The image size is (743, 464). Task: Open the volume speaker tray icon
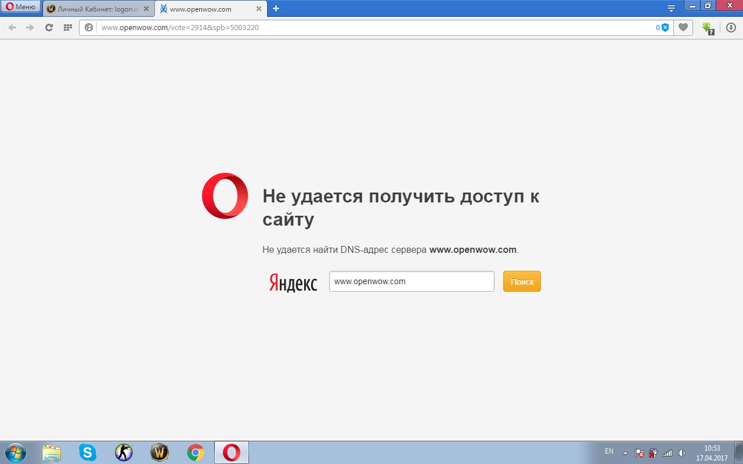point(681,453)
